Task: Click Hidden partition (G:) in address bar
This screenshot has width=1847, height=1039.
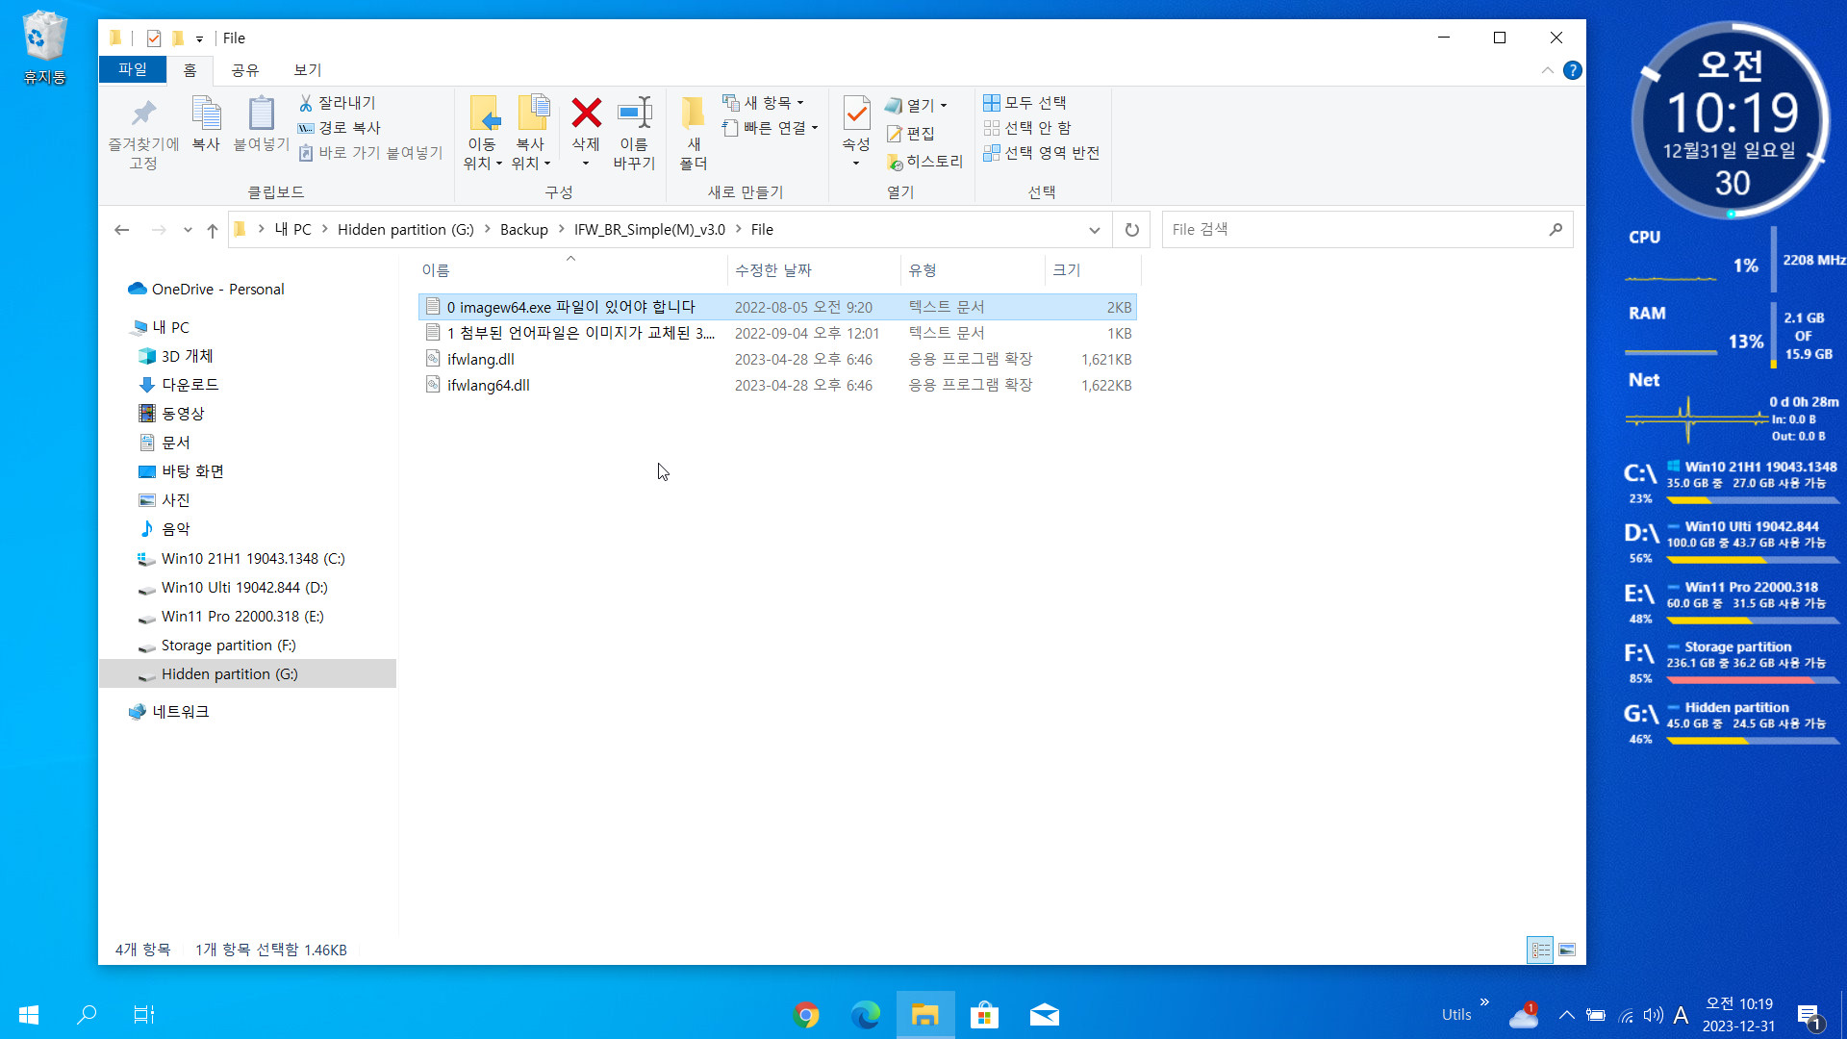Action: click(405, 229)
